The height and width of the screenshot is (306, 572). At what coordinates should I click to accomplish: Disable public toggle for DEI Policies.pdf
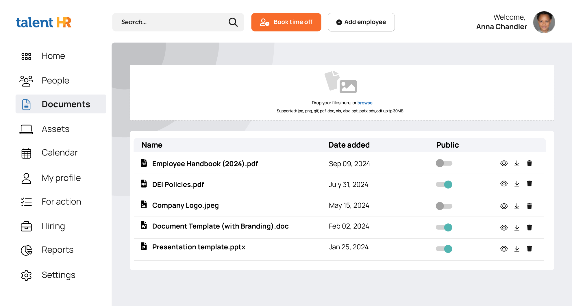[444, 184]
